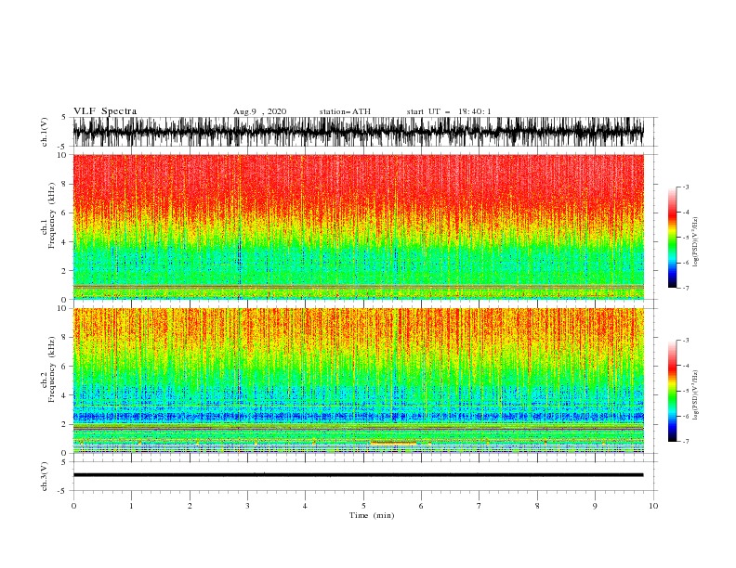736x568 pixels.
Task: Click the "Time (min)" axis title
Action: (x=372, y=515)
